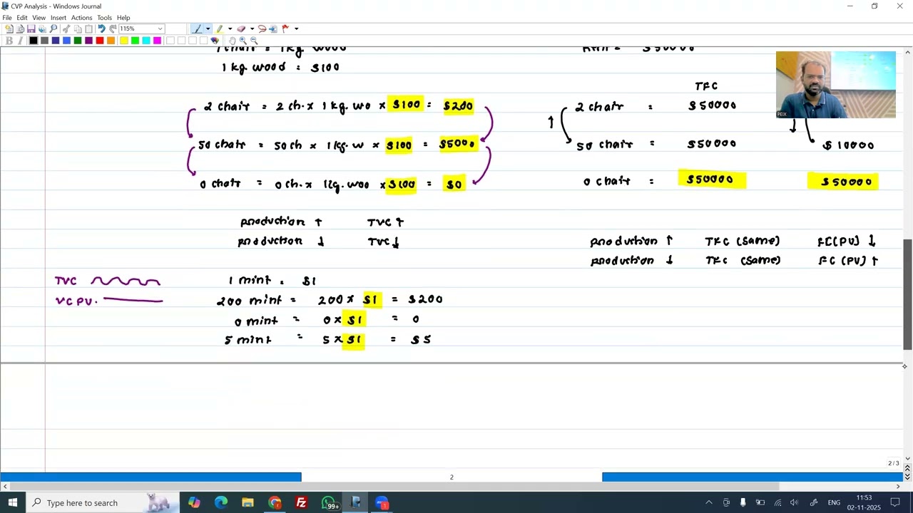Open the Tools menu

coord(104,17)
